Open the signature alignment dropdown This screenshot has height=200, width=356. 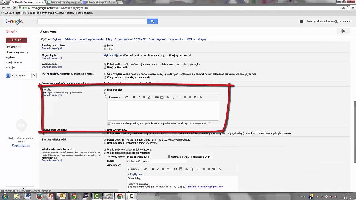pyautogui.click(x=169, y=97)
